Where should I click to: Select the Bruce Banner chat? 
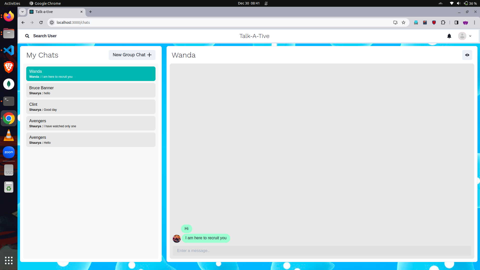pyautogui.click(x=91, y=90)
